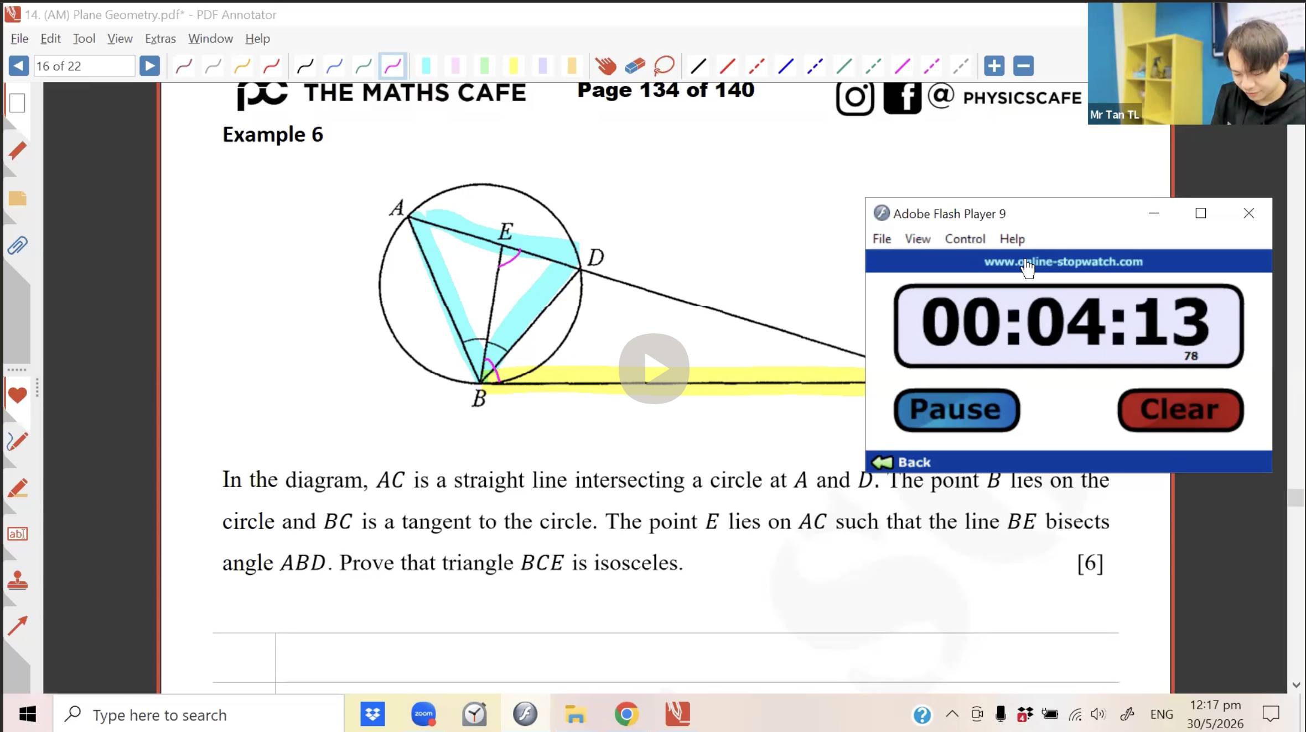The width and height of the screenshot is (1306, 732).
Task: Select the dashed green line tool
Action: (x=873, y=66)
